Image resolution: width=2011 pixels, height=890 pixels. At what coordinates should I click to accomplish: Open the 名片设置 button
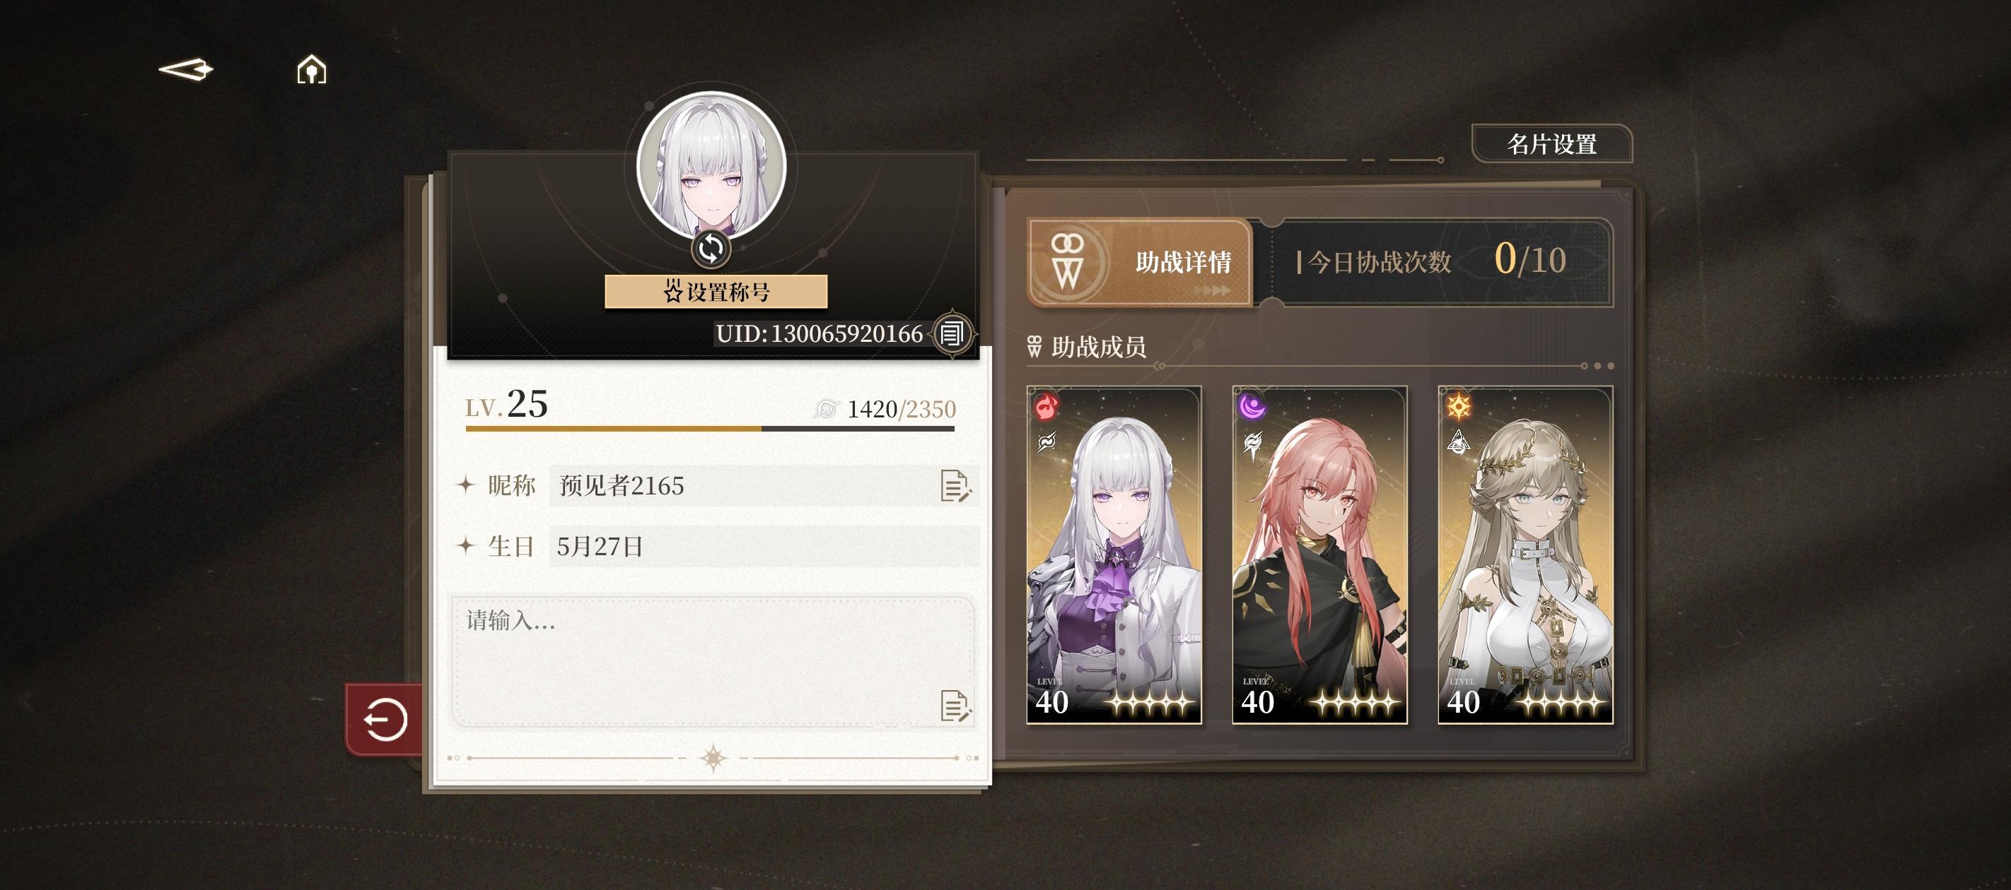1552,144
